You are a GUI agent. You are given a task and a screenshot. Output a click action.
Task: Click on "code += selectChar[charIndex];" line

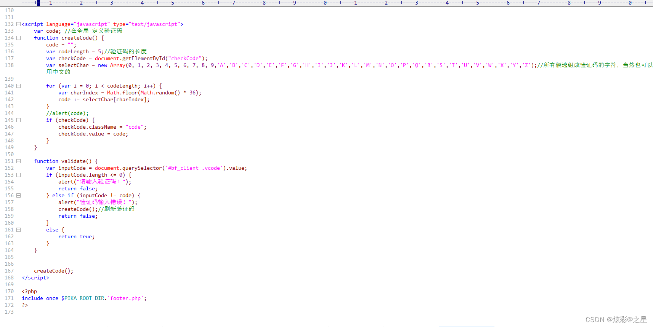[104, 100]
